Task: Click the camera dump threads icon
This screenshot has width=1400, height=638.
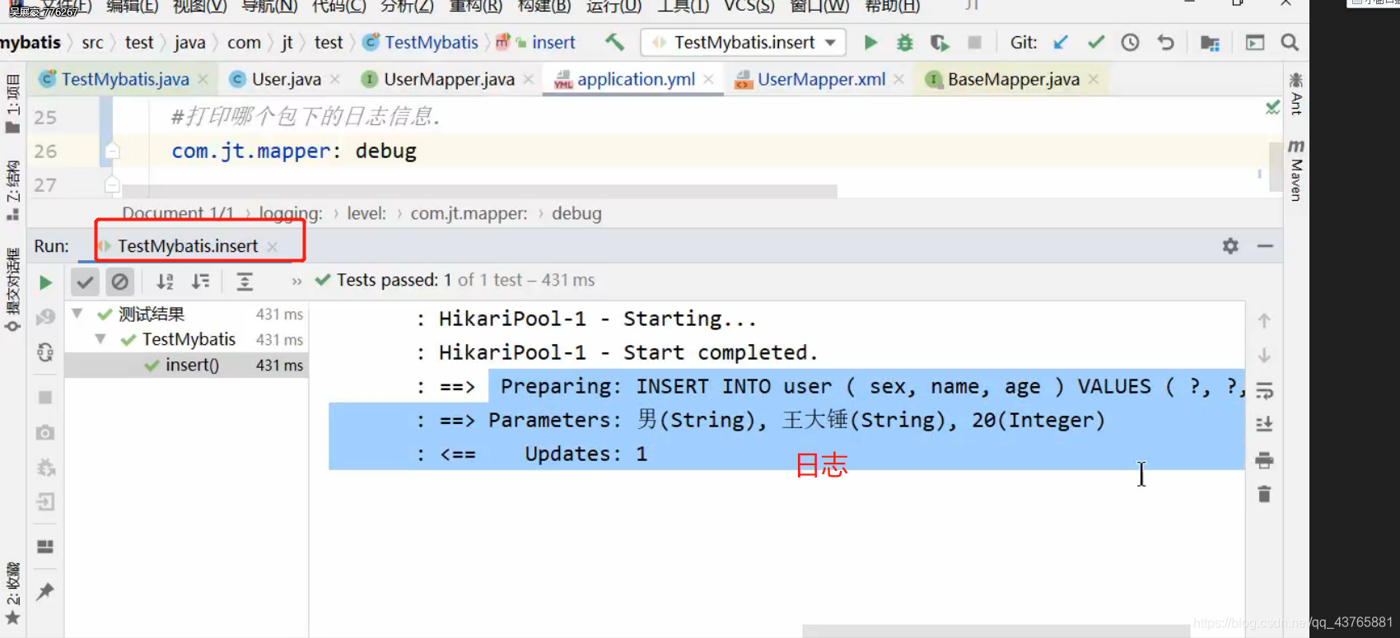Action: click(x=45, y=432)
